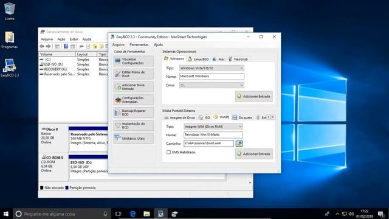Click Layout column header in Disk Management
This screenshot has height=219, width=389.
pos(86,54)
